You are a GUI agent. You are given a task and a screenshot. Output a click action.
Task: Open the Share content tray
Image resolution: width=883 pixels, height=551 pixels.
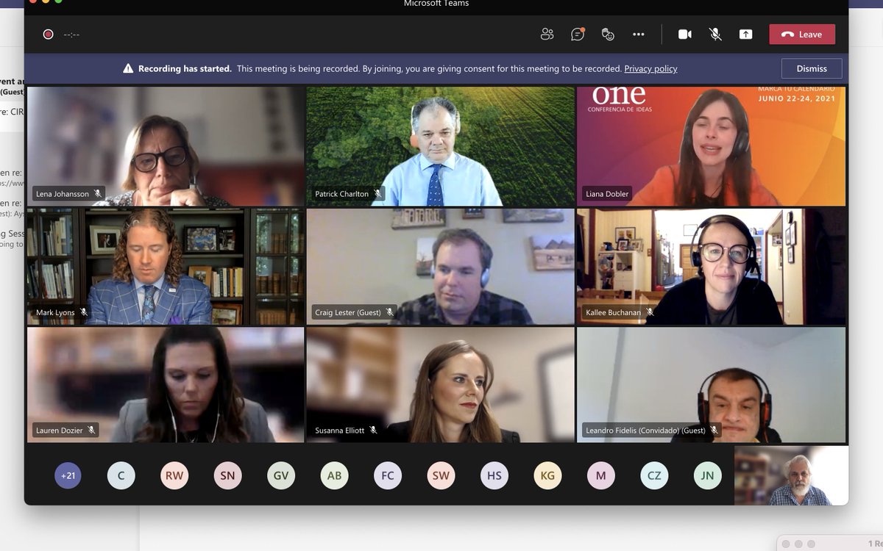(746, 34)
